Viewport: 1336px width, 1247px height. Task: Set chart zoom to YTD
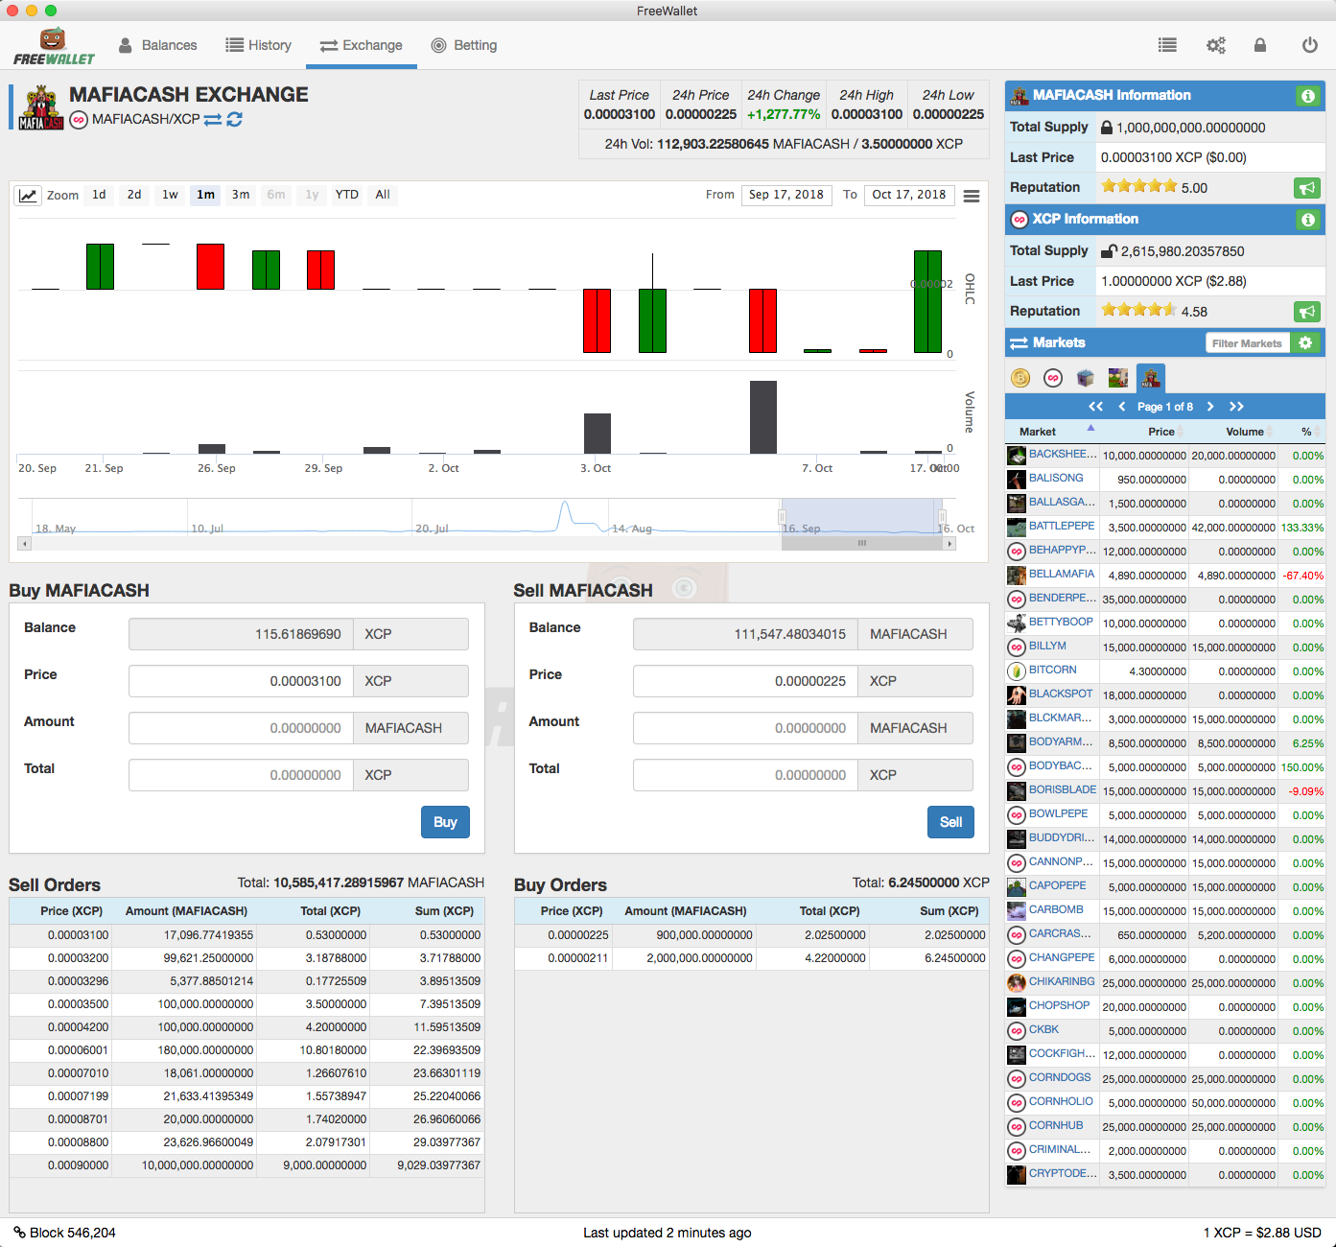(x=347, y=195)
